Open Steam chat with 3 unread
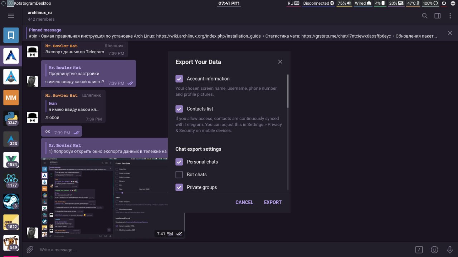Viewport: 458px width, 257px height. coord(11,201)
